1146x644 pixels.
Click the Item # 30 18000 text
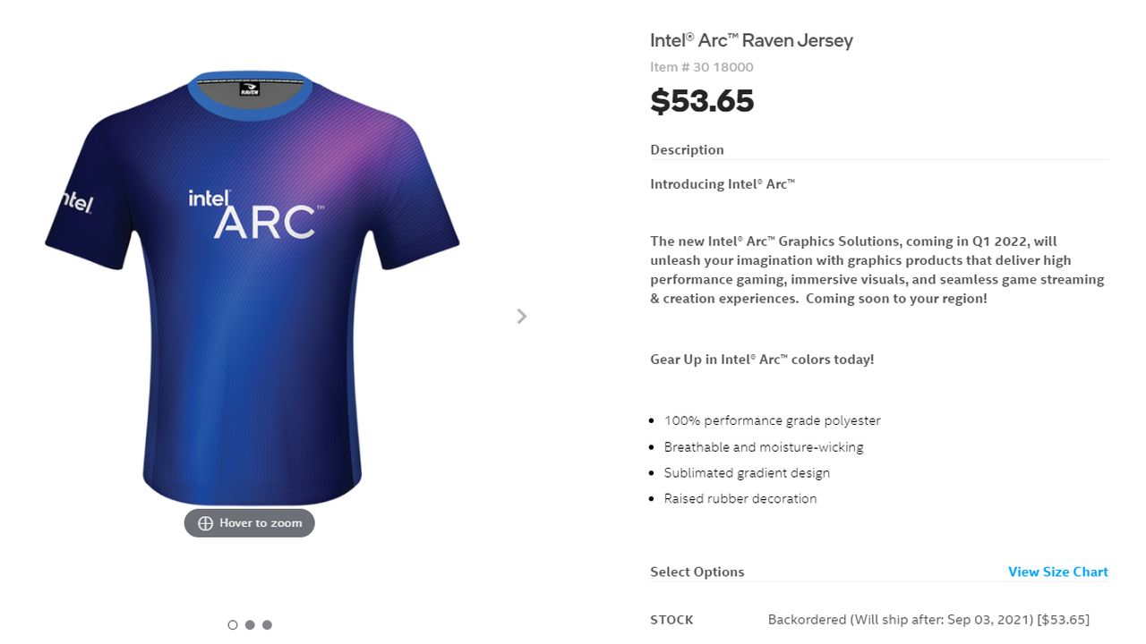pos(701,67)
